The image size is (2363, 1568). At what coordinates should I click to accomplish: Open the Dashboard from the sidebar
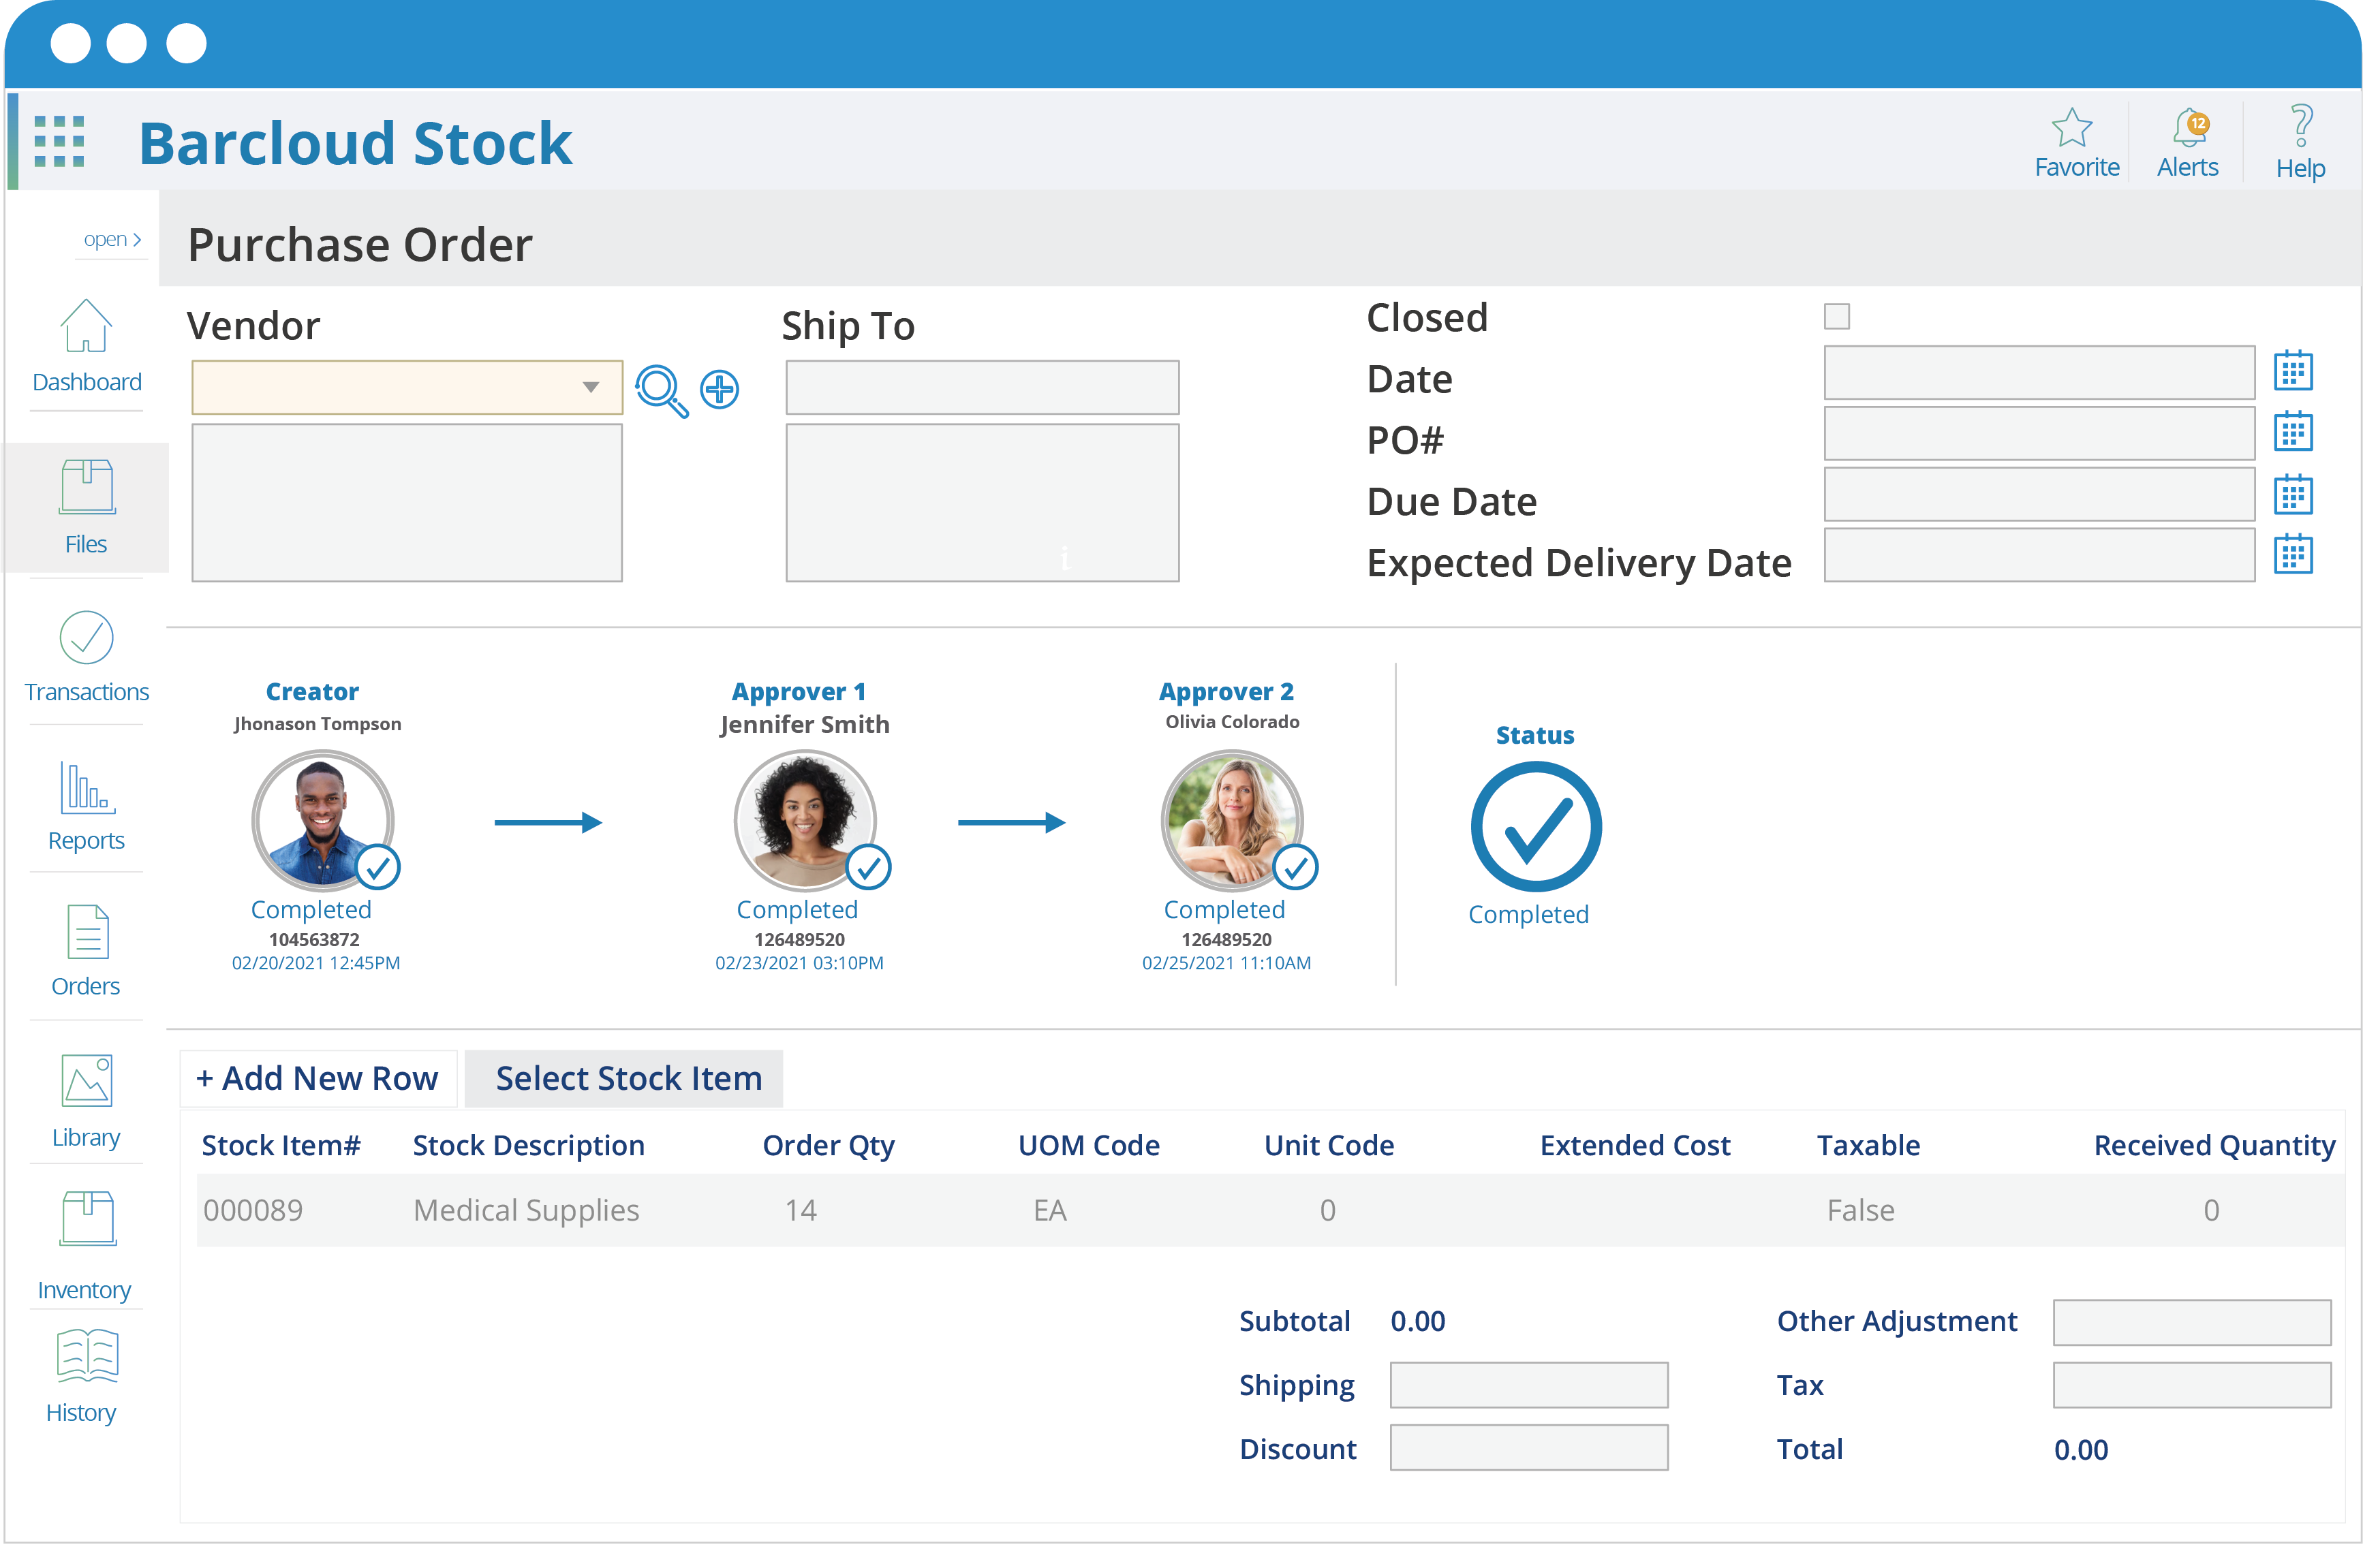click(86, 348)
